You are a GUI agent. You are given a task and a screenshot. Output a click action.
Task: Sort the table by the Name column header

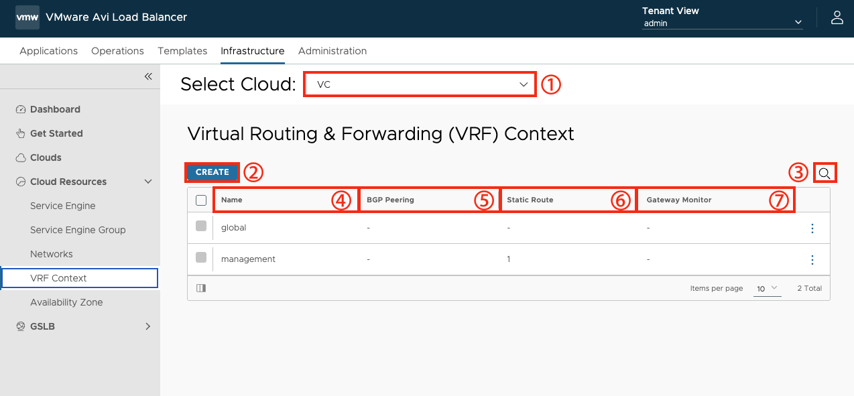pos(232,200)
